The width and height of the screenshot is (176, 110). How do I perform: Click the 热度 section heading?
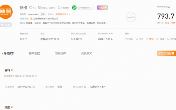coord(7,107)
